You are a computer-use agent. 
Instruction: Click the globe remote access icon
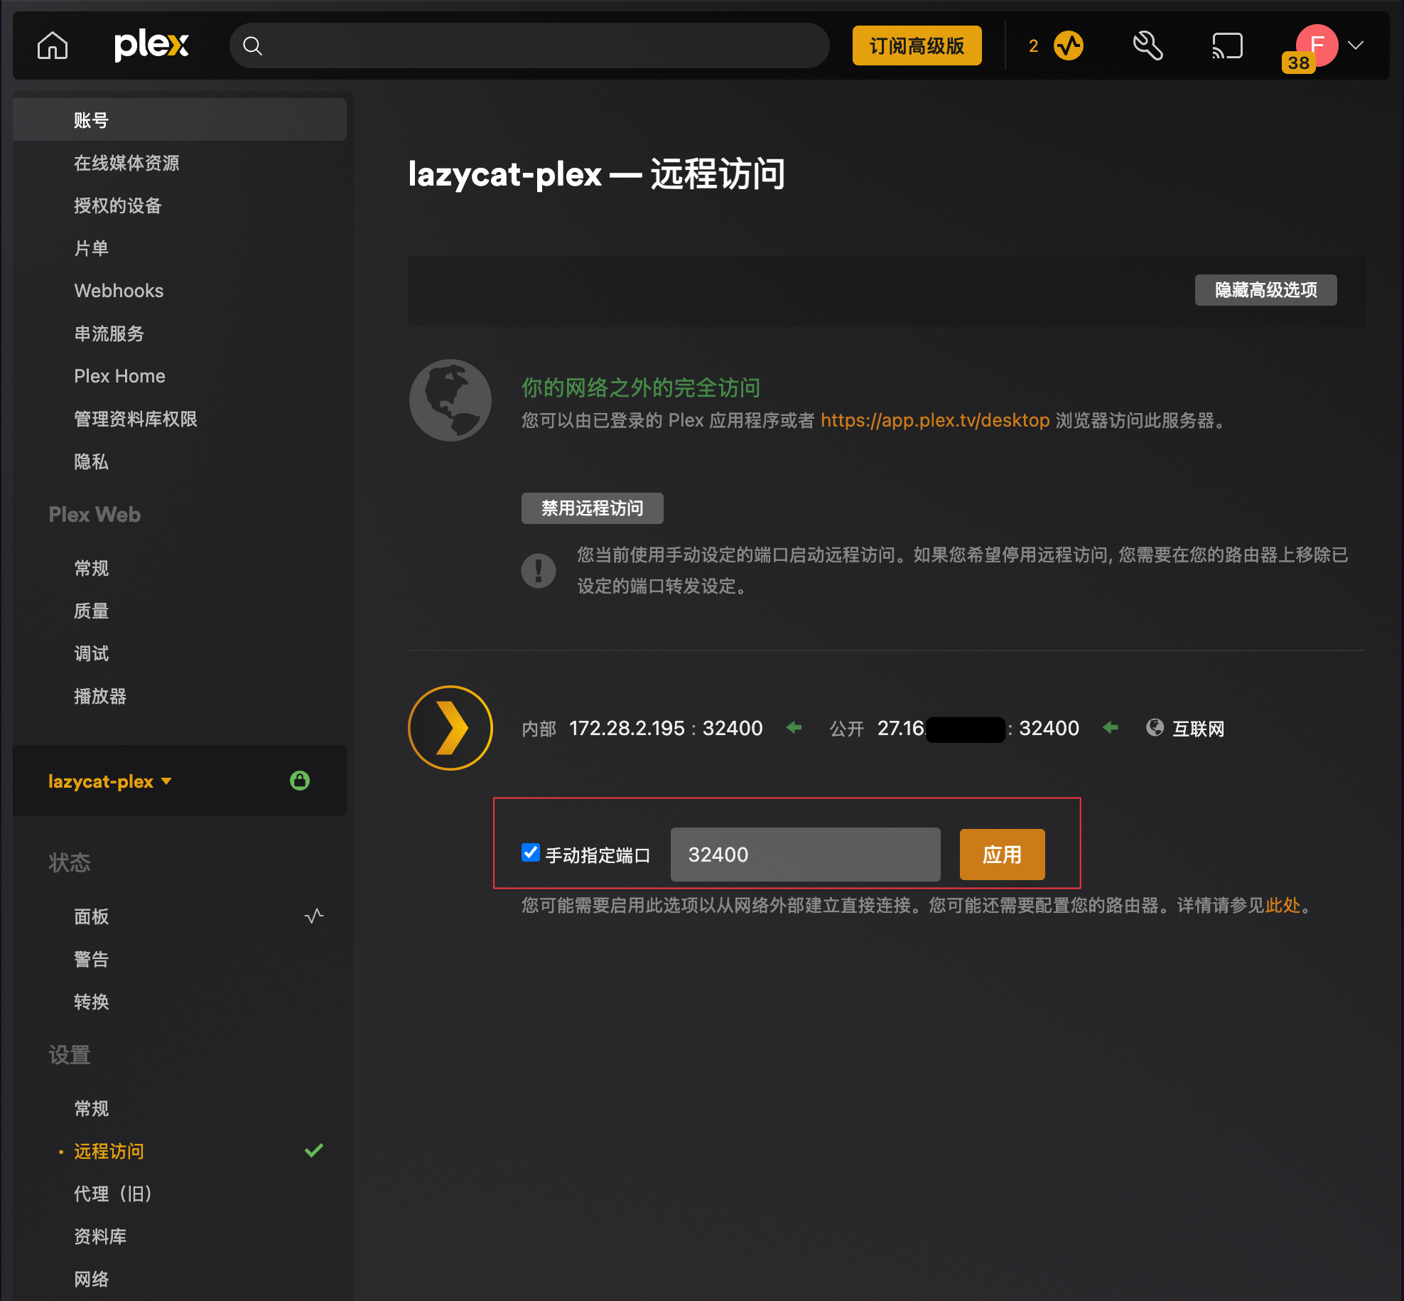pyautogui.click(x=450, y=400)
